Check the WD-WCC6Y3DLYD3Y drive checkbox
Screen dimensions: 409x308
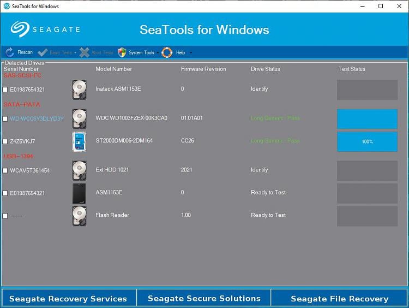click(x=5, y=119)
